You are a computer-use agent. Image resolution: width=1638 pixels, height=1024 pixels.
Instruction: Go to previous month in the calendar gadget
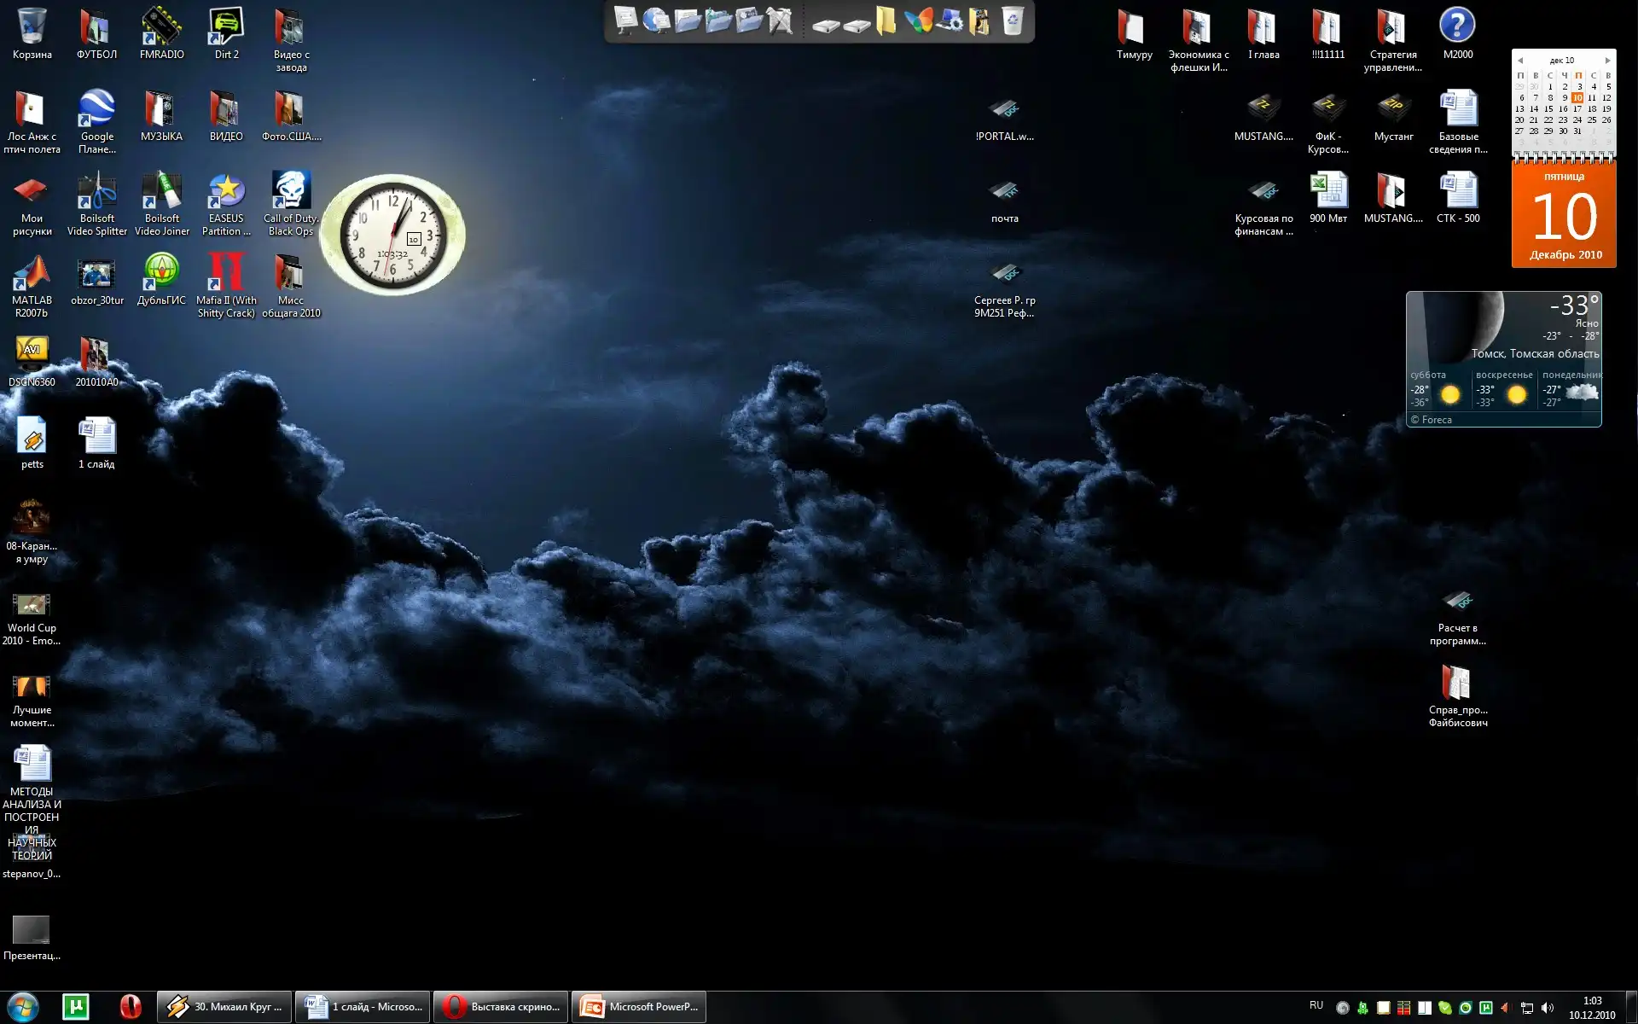click(1520, 61)
